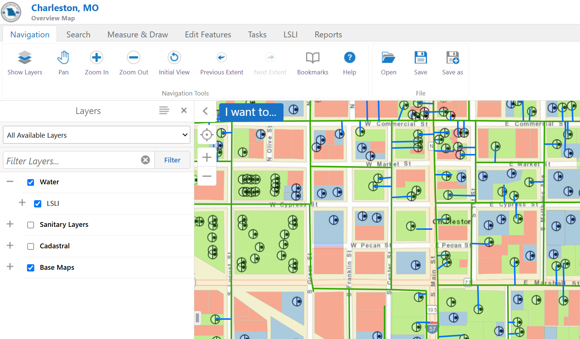This screenshot has height=339, width=580.
Task: Click the Zoom Out toolbar icon
Action: click(134, 58)
